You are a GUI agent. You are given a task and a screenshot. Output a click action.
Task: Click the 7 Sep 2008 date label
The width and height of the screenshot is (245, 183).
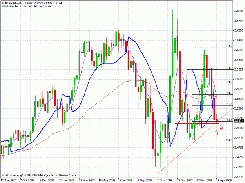[145, 181]
